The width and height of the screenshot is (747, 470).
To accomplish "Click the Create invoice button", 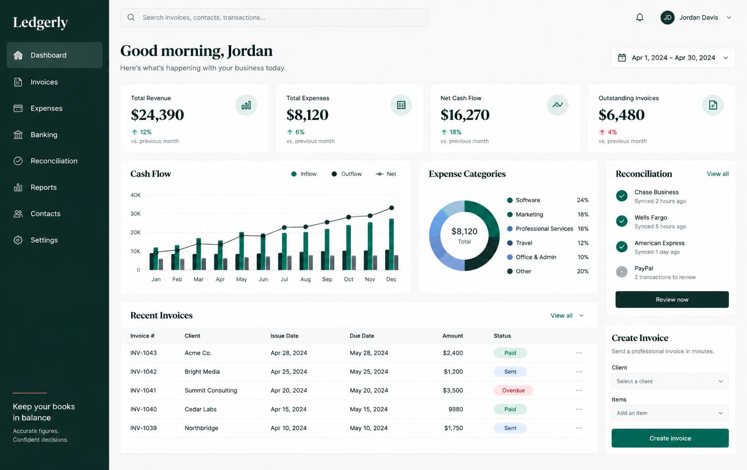I will [x=670, y=438].
